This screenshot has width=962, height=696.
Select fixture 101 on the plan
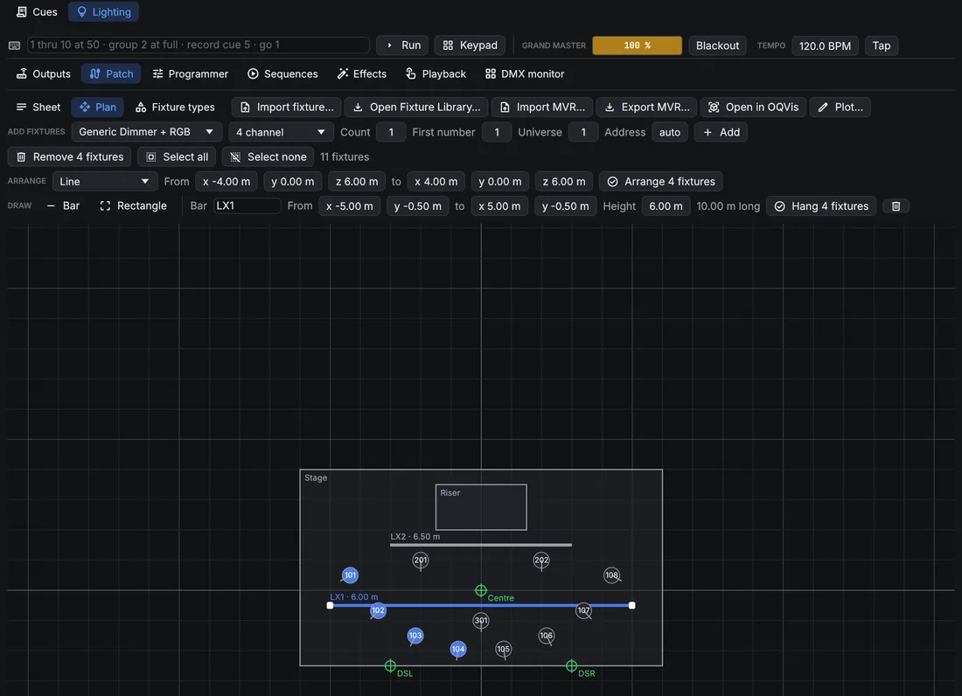(x=350, y=575)
